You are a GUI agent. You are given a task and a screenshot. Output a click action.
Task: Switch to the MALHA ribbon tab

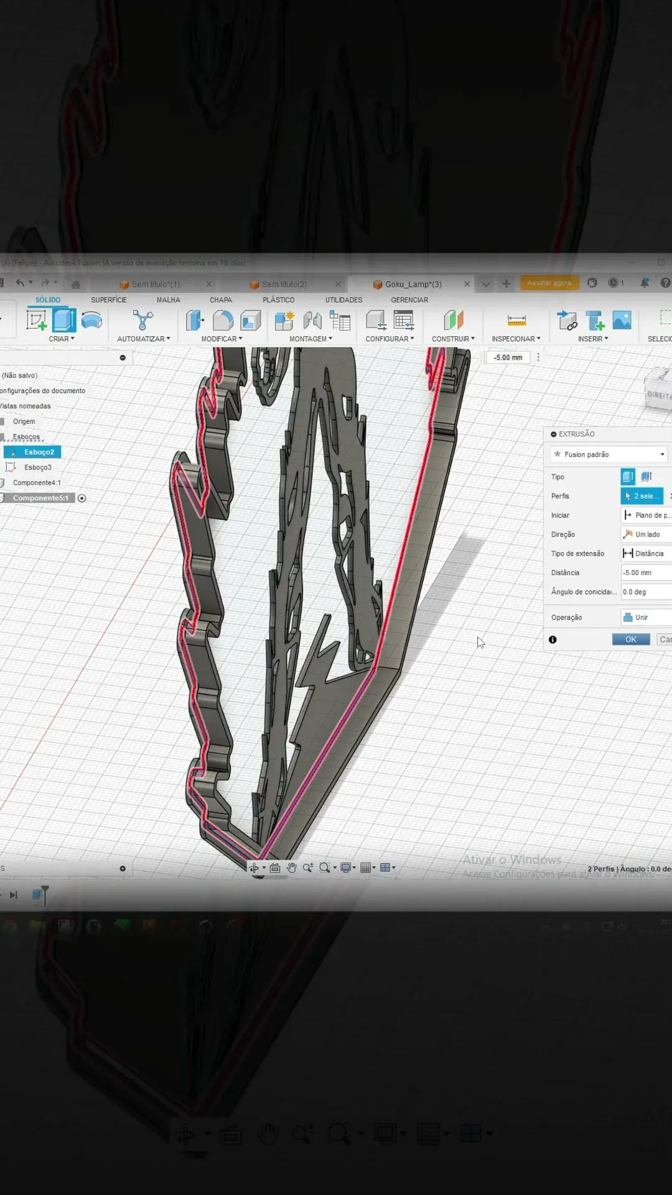point(168,300)
